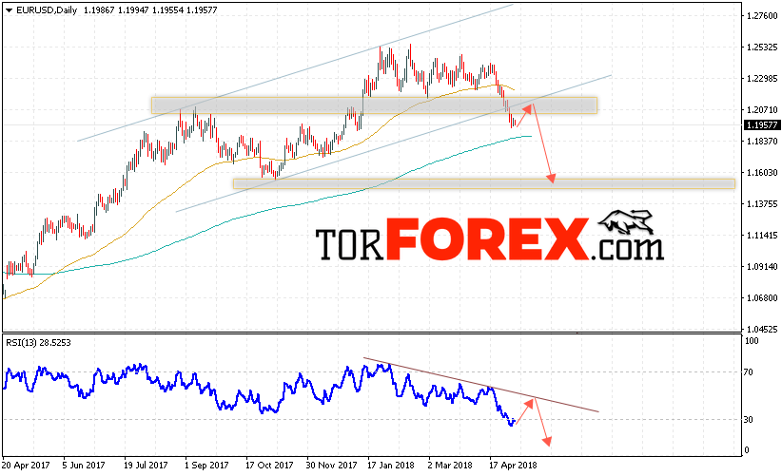Select the open price value 1.19867
This screenshot has width=782, height=476.
[99, 10]
